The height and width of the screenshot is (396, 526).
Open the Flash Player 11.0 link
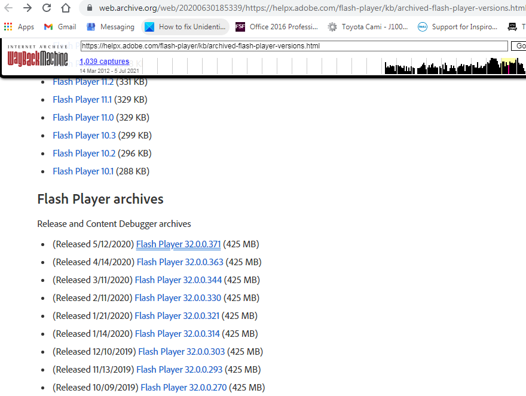click(83, 118)
